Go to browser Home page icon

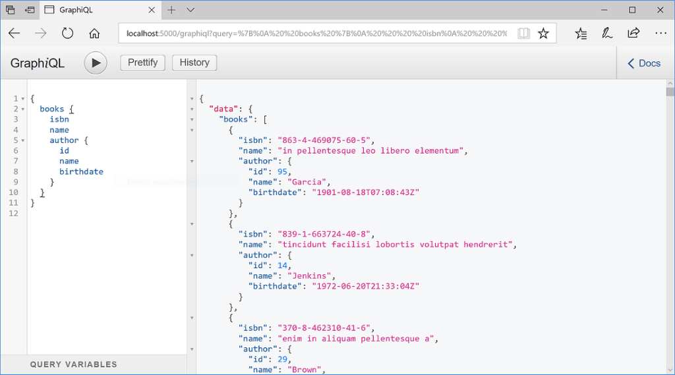94,34
